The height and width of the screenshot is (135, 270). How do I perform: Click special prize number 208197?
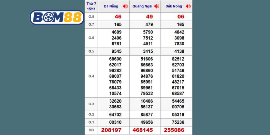click(x=111, y=130)
